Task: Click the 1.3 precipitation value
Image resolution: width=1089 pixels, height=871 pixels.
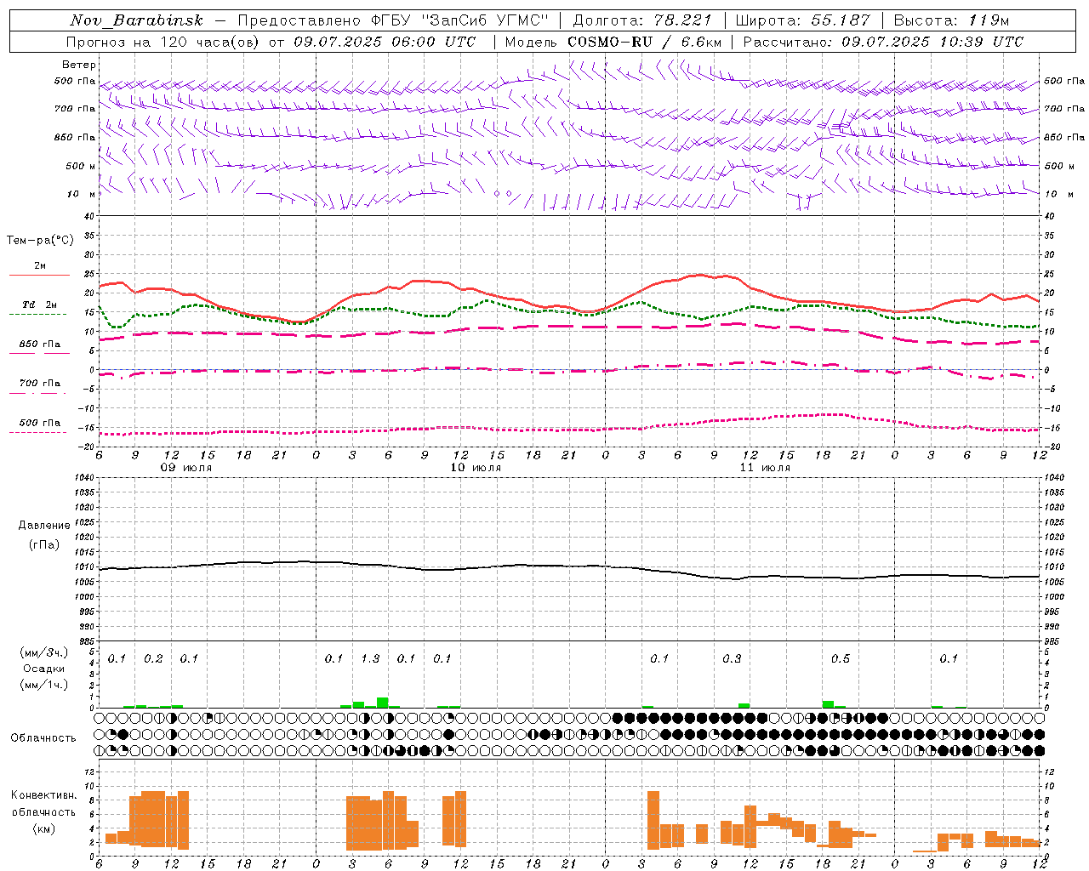Action: click(x=370, y=658)
